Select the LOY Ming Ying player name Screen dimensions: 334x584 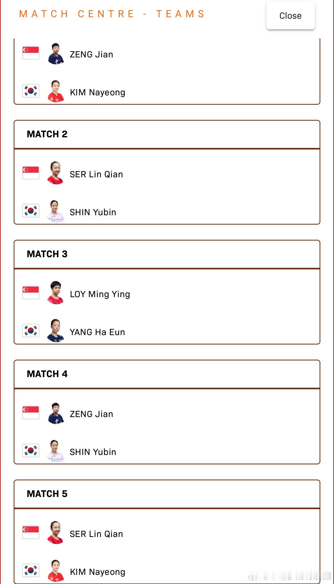click(x=100, y=294)
